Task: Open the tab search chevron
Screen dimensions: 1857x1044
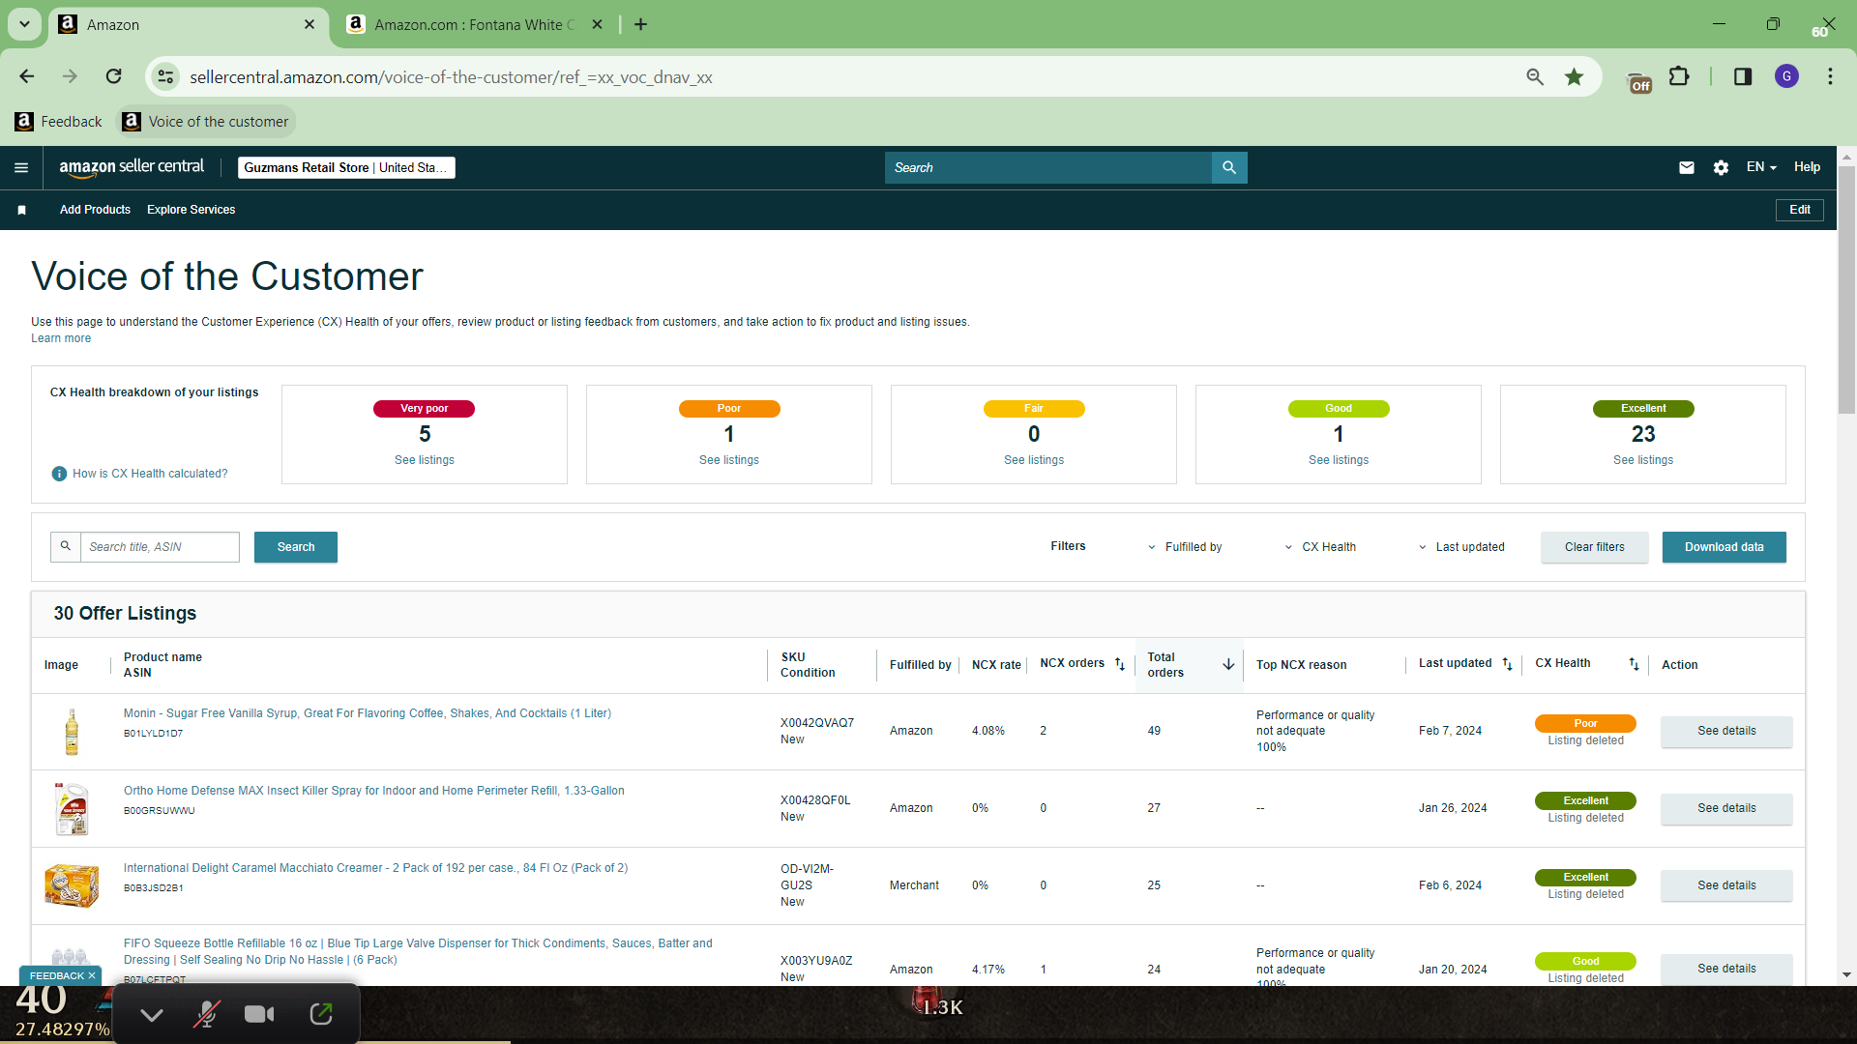Action: pos(24,24)
